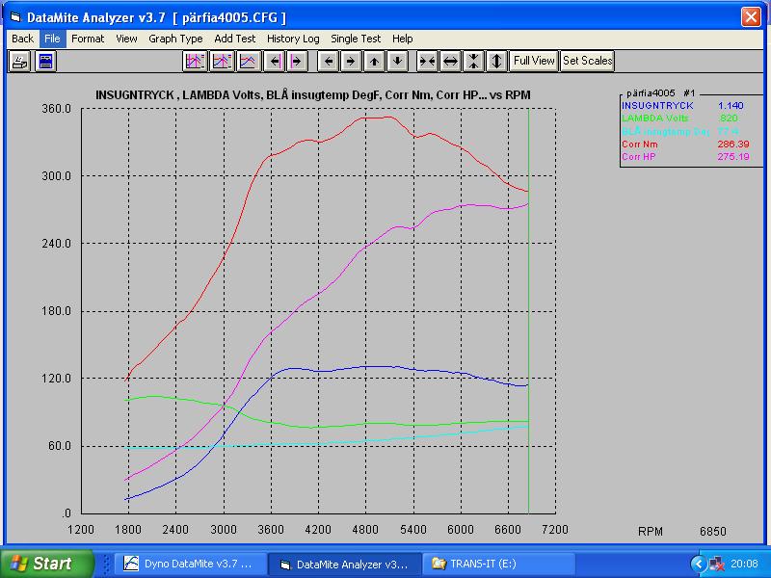Click the blue save disk icon
The width and height of the screenshot is (771, 578).
coord(45,61)
